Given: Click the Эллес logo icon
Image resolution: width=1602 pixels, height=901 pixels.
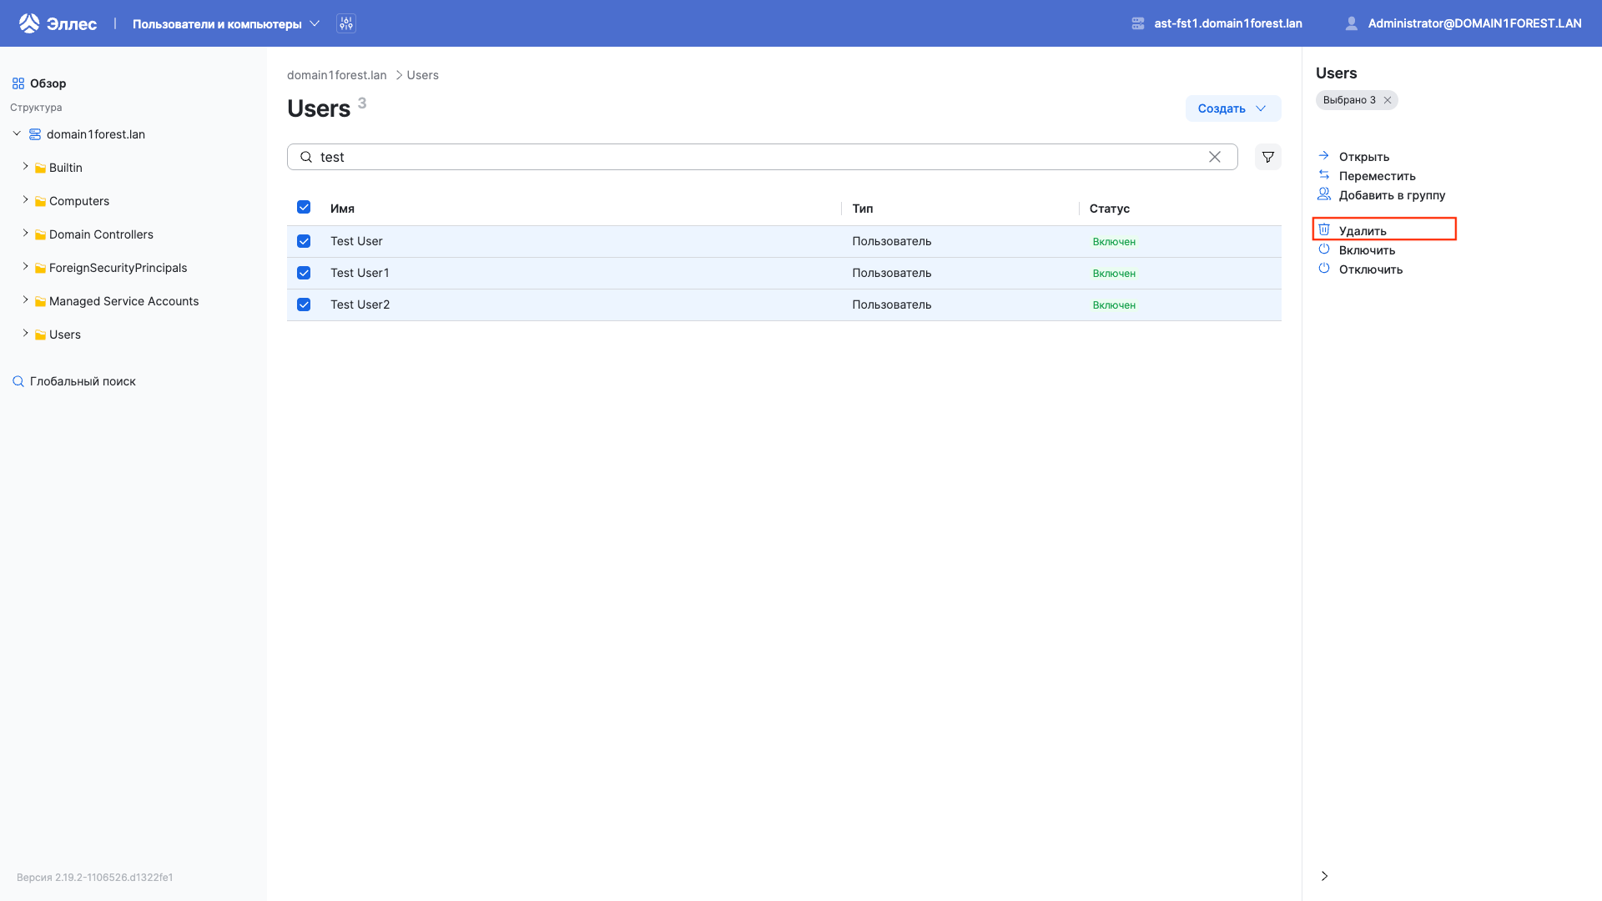Looking at the screenshot, I should click(x=29, y=23).
